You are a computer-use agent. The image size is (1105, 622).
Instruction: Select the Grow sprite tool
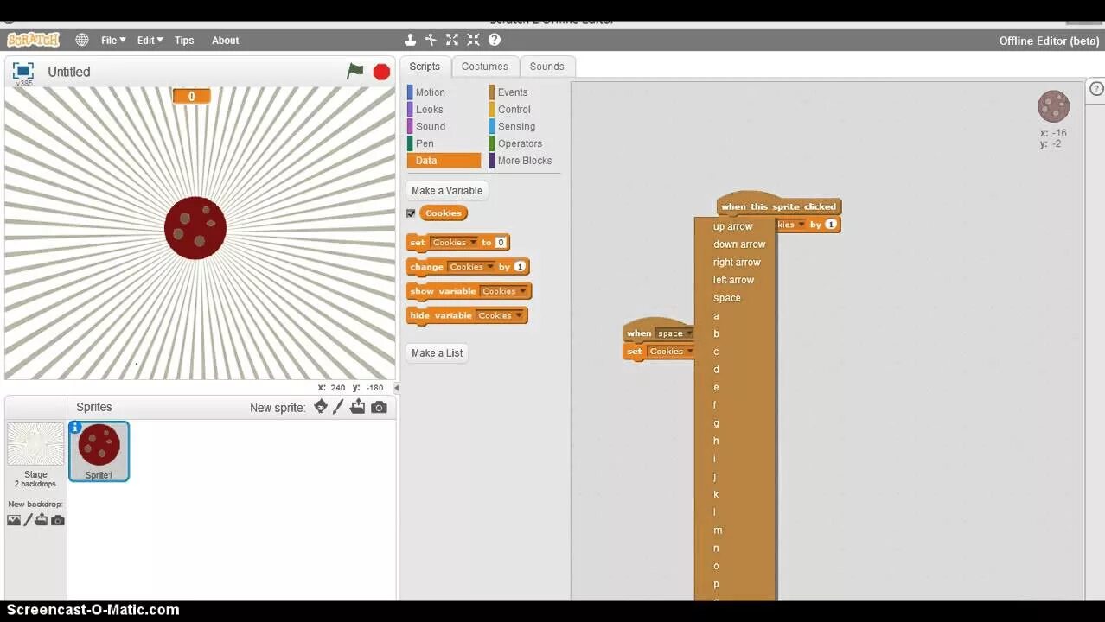pyautogui.click(x=452, y=40)
